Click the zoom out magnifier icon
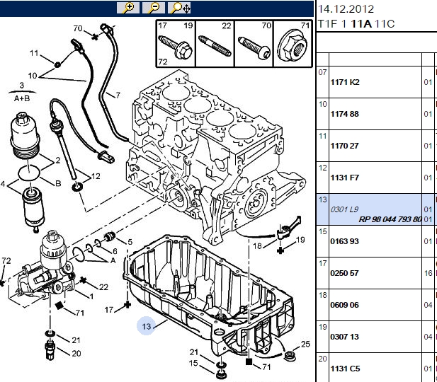437x382 pixels. click(153, 8)
